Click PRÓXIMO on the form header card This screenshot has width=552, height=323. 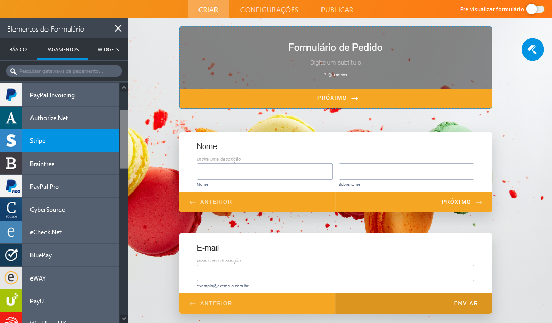(335, 98)
